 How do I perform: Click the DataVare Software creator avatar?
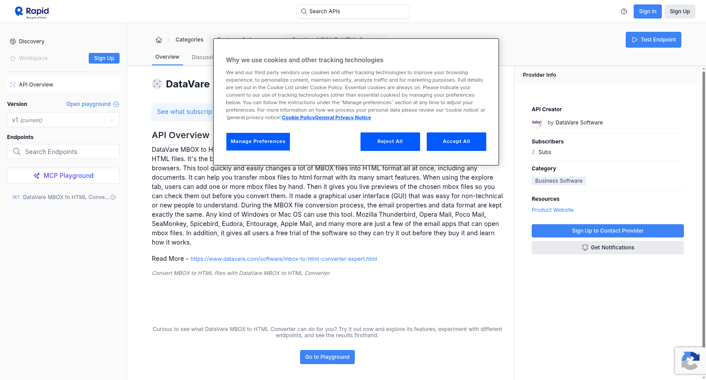537,123
